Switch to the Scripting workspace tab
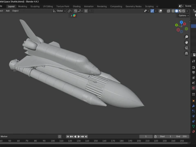This screenshot has width=196, height=147. coord(149,7)
